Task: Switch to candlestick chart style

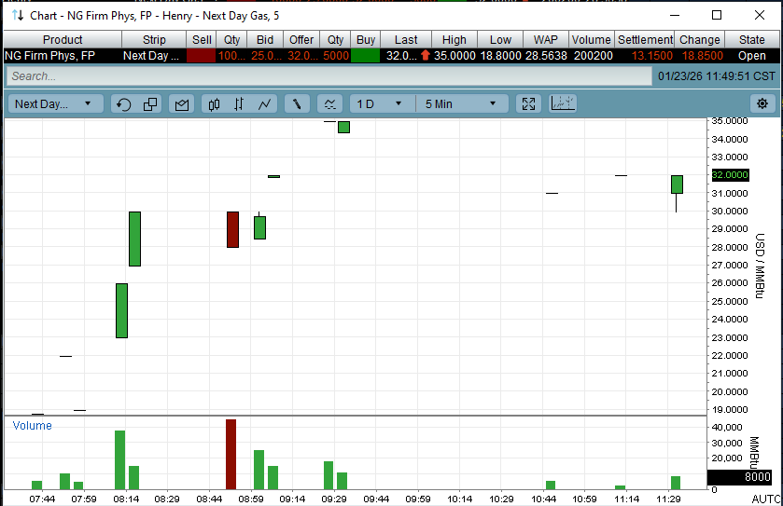Action: pyautogui.click(x=215, y=104)
